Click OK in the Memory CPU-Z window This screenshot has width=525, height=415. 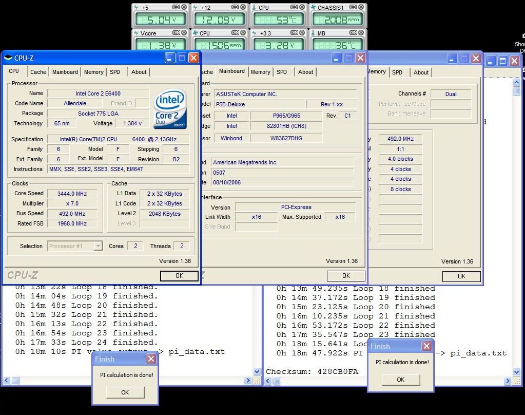coord(462,276)
